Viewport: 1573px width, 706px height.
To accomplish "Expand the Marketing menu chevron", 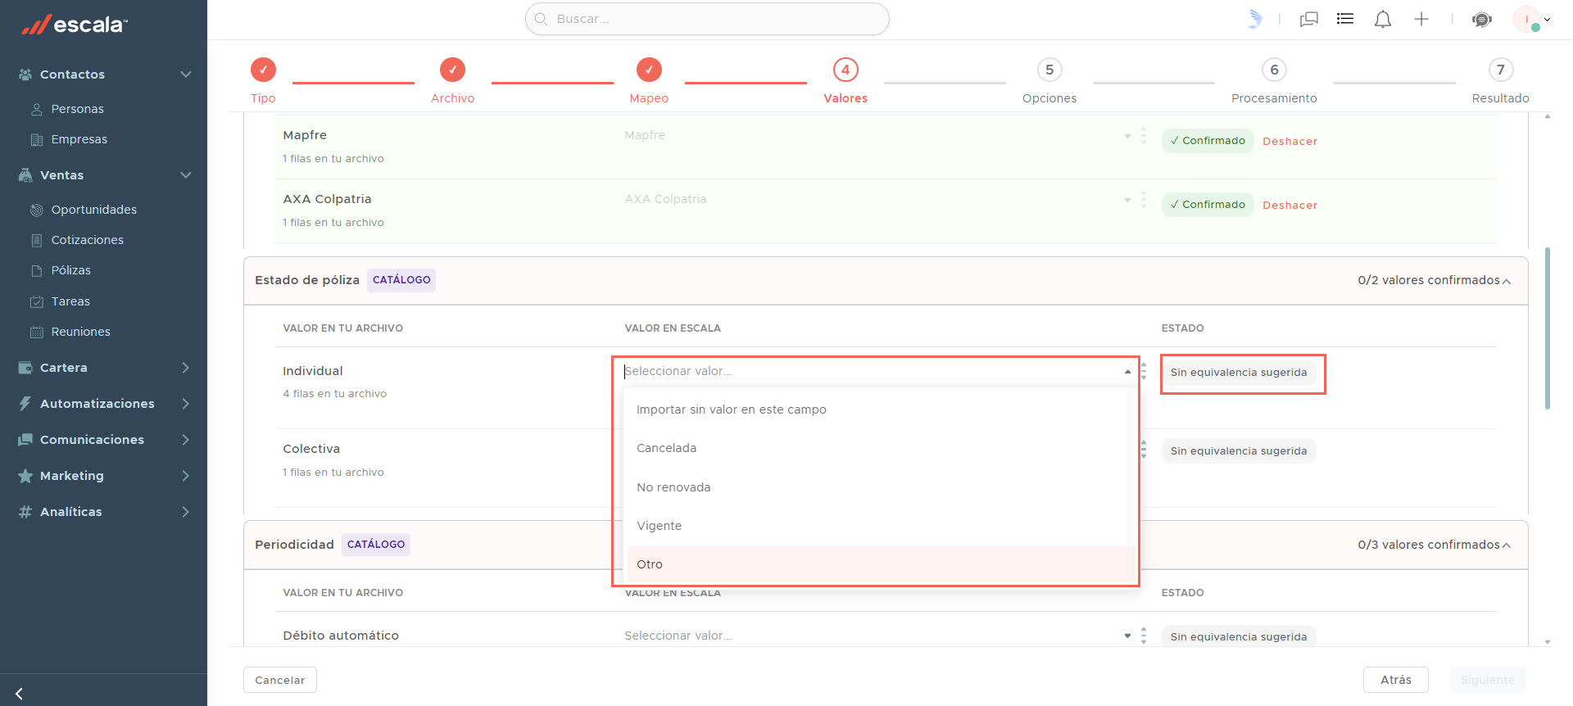I will coord(186,476).
